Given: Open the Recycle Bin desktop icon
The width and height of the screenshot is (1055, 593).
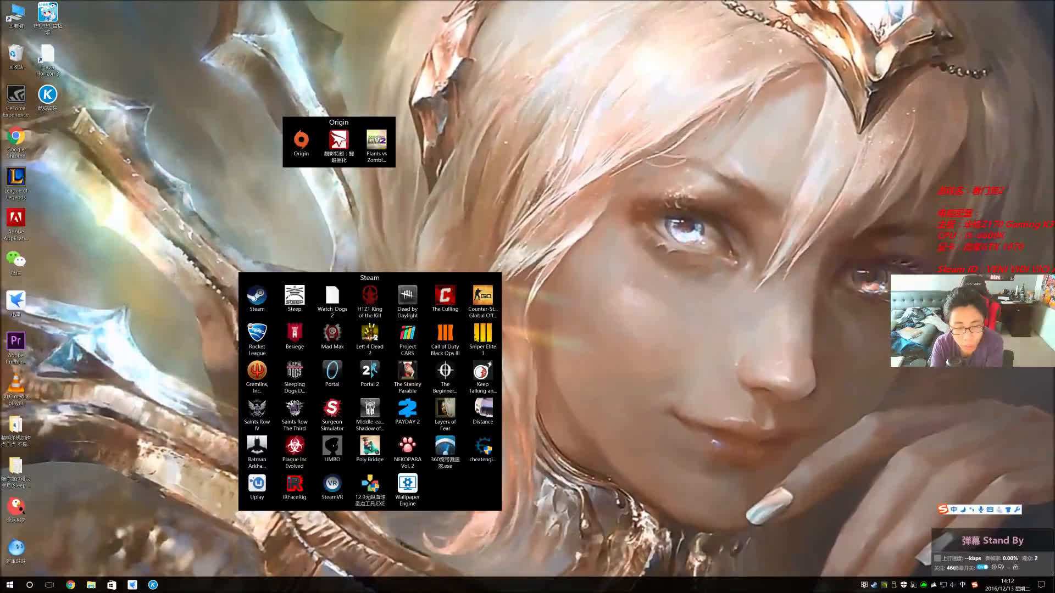Looking at the screenshot, I should click(16, 57).
